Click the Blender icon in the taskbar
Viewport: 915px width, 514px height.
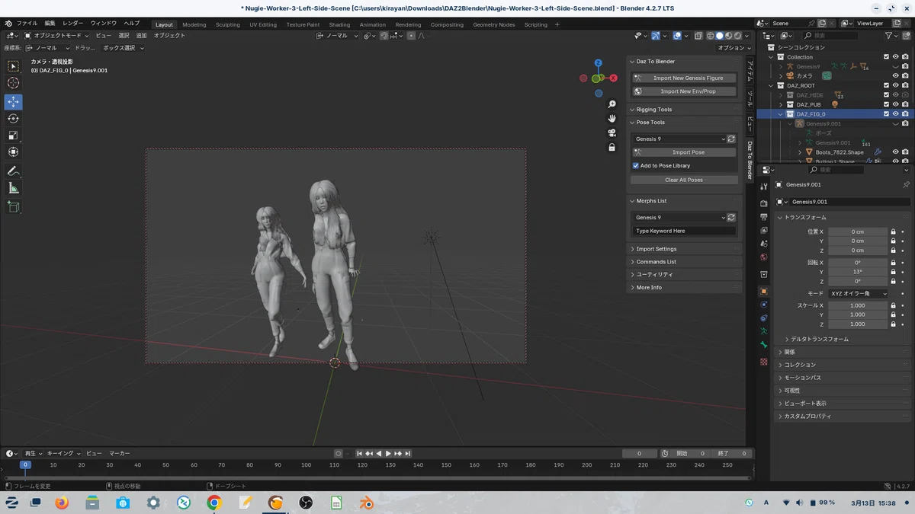pyautogui.click(x=367, y=503)
